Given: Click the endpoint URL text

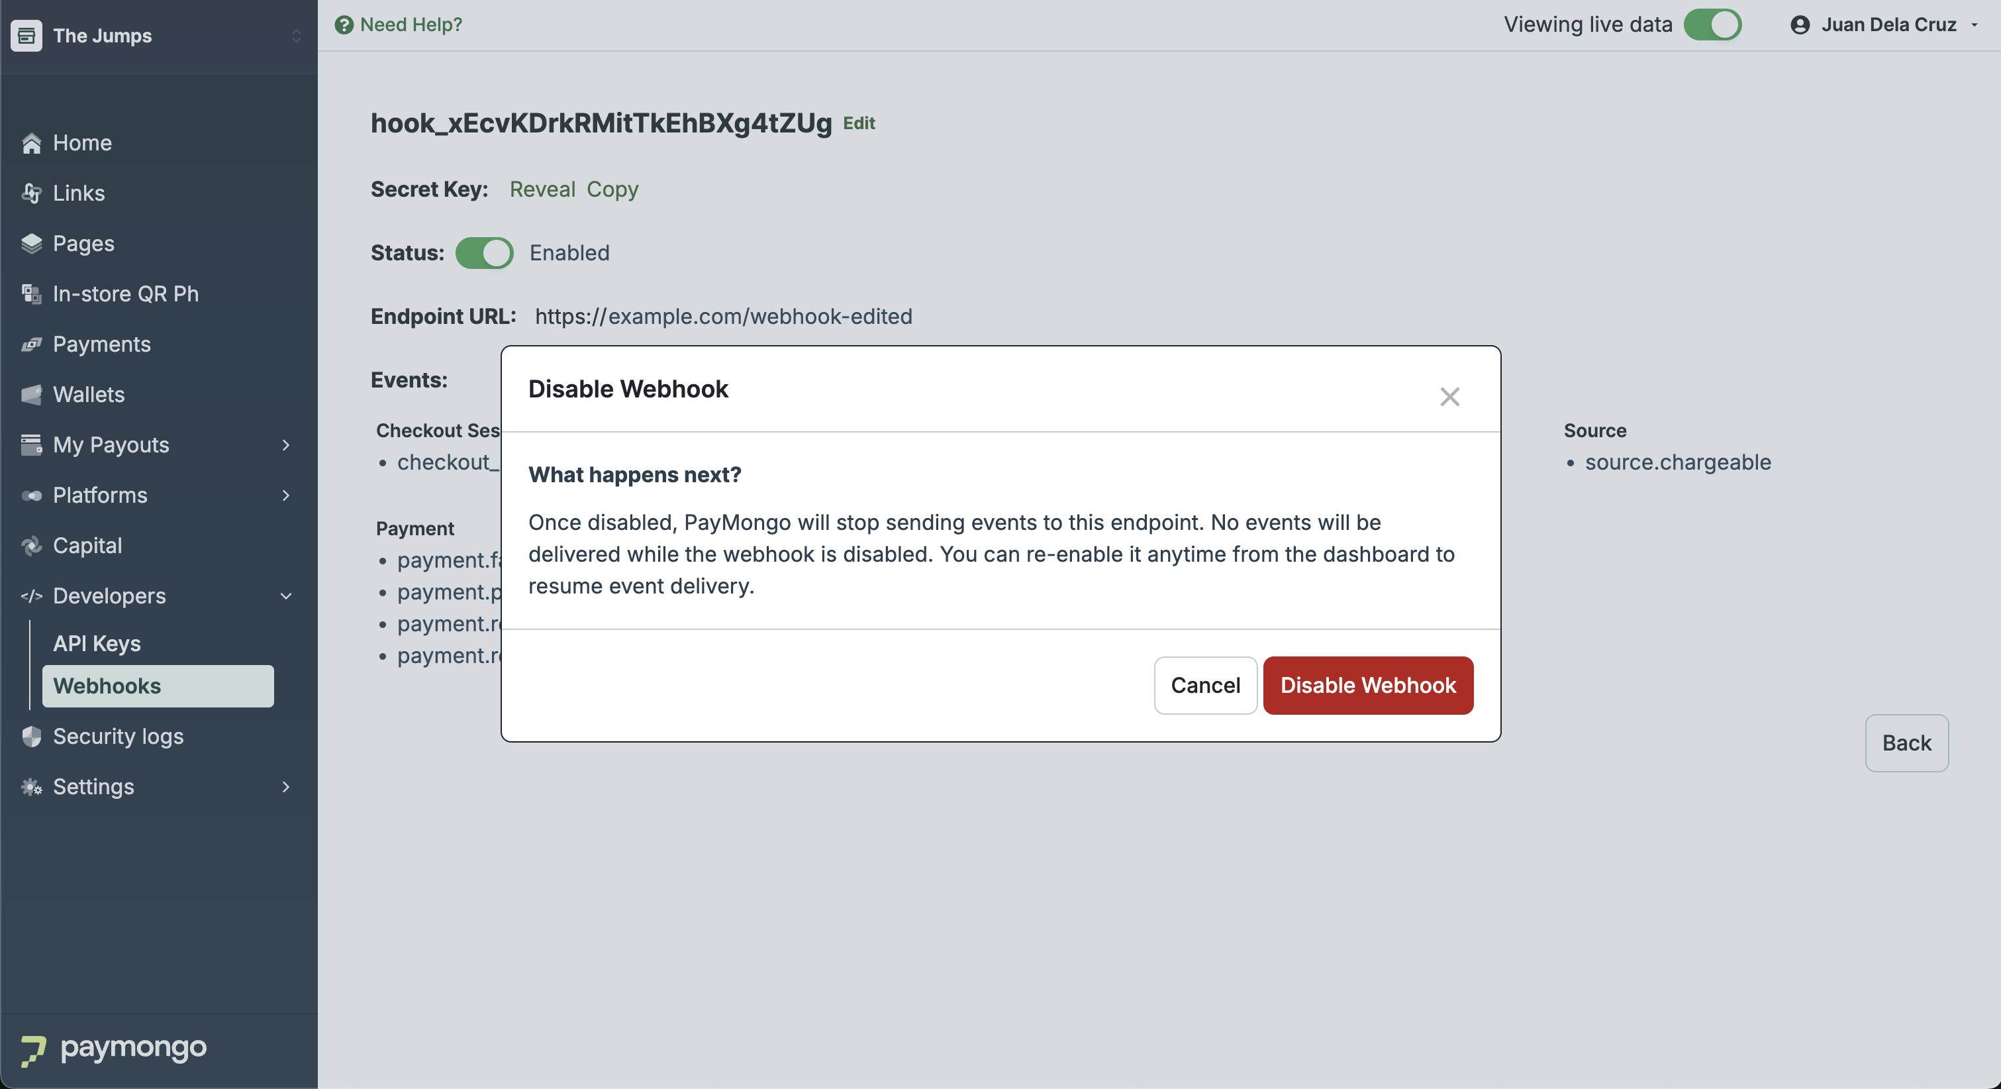Looking at the screenshot, I should click(723, 317).
